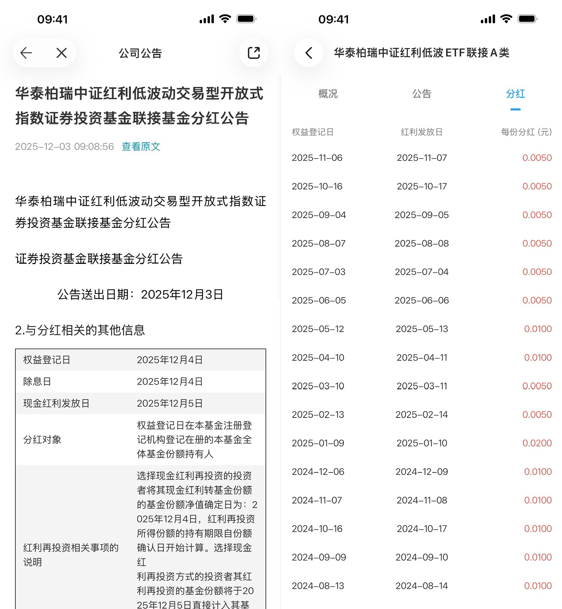Tap the cellular signal icon in left status bar
Image resolution: width=562 pixels, height=609 pixels.
coord(207,19)
